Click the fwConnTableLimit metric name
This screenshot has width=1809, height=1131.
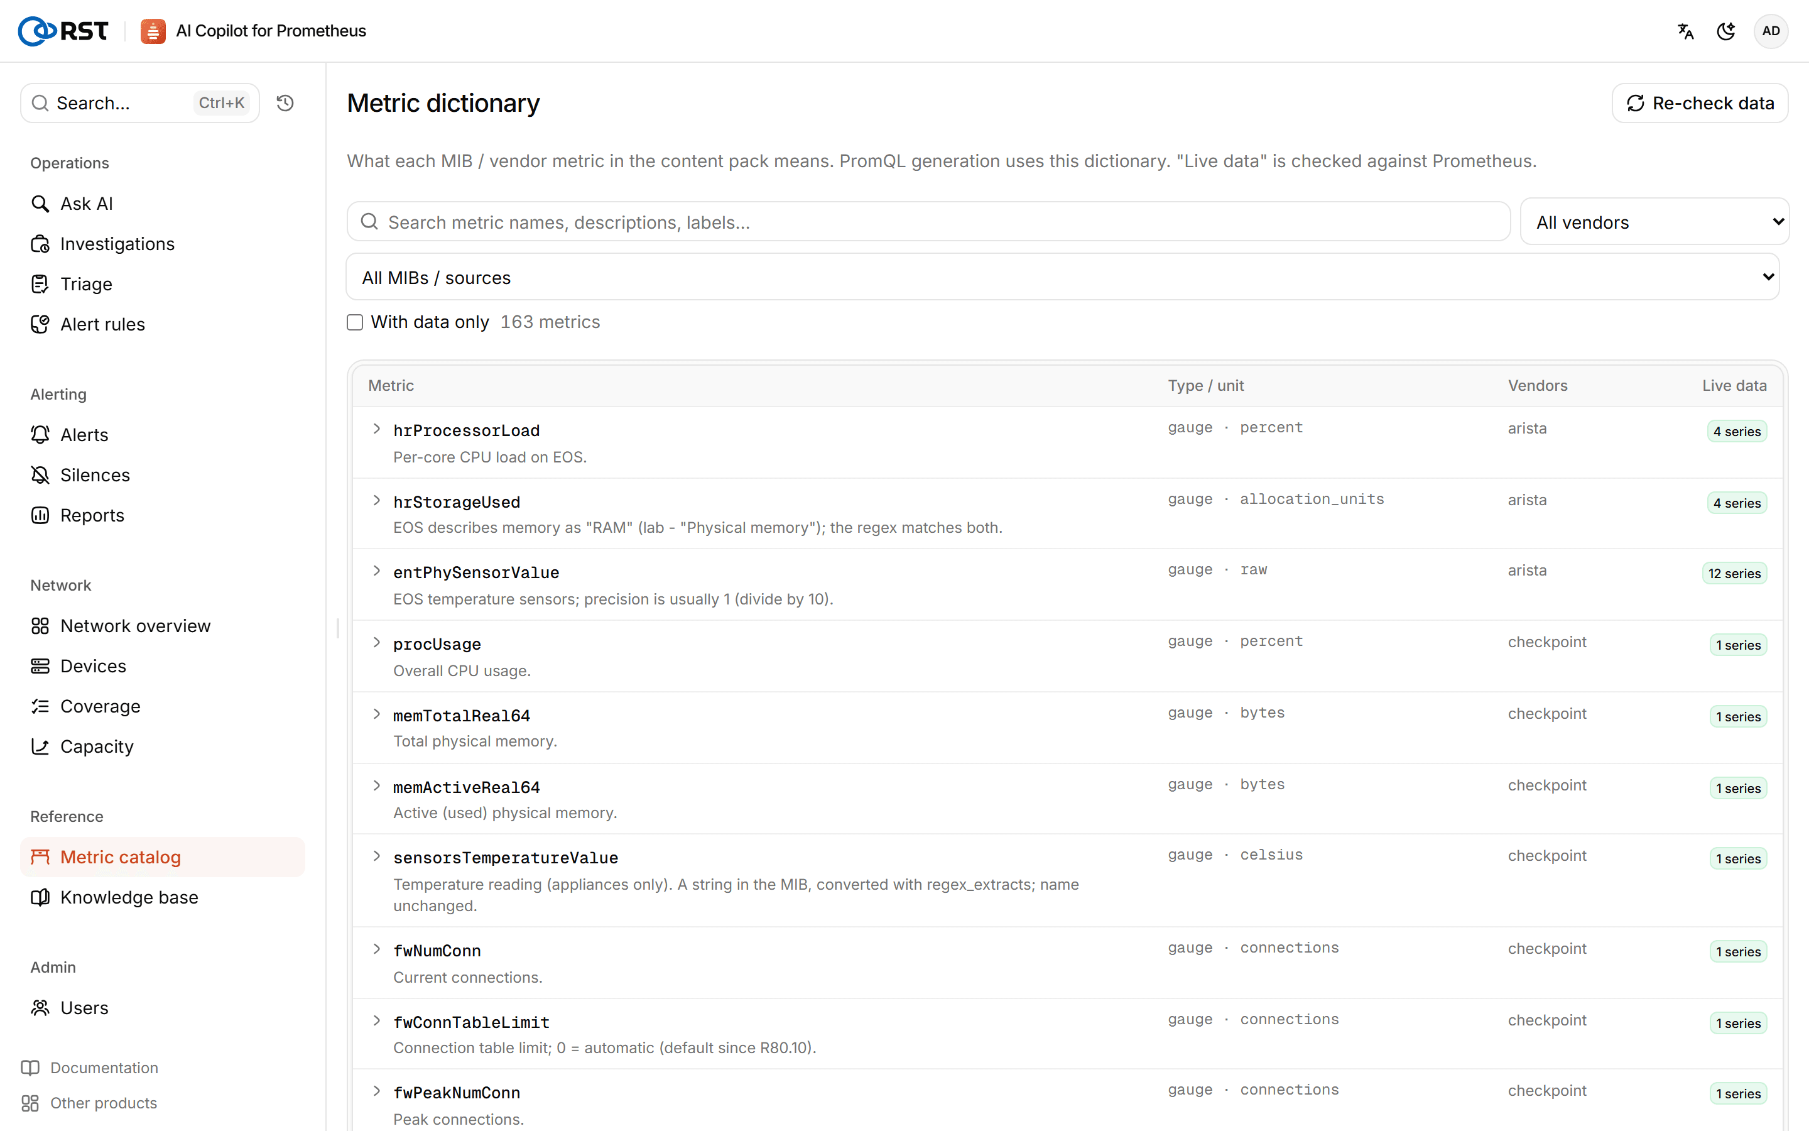[471, 1022]
